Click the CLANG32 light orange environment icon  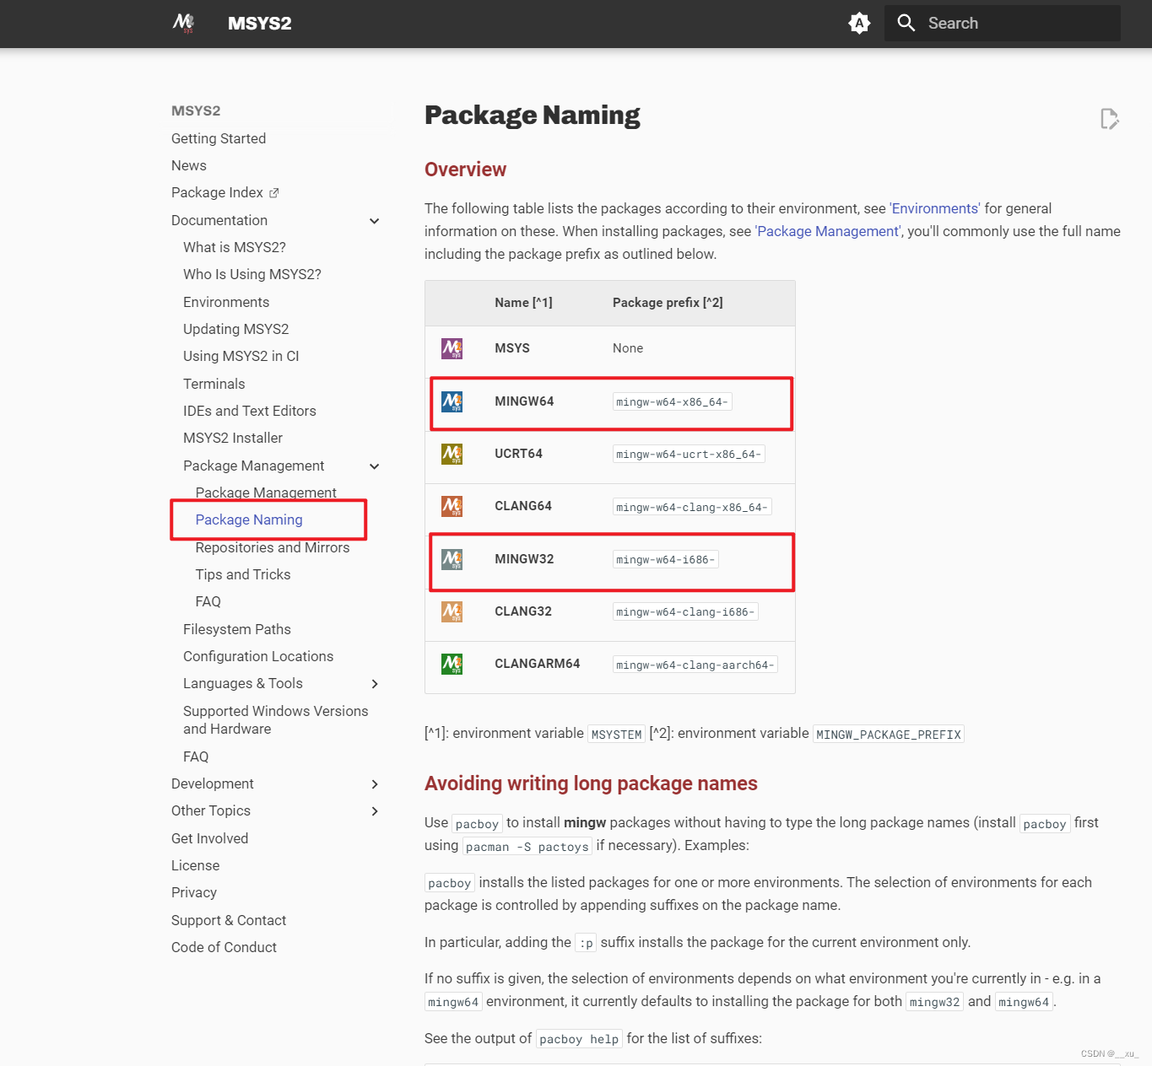click(x=452, y=611)
